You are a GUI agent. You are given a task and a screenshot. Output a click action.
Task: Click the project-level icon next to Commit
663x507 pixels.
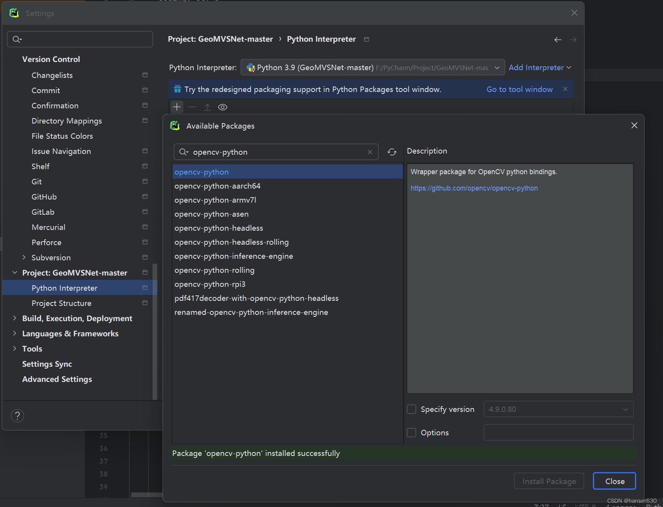click(x=145, y=90)
